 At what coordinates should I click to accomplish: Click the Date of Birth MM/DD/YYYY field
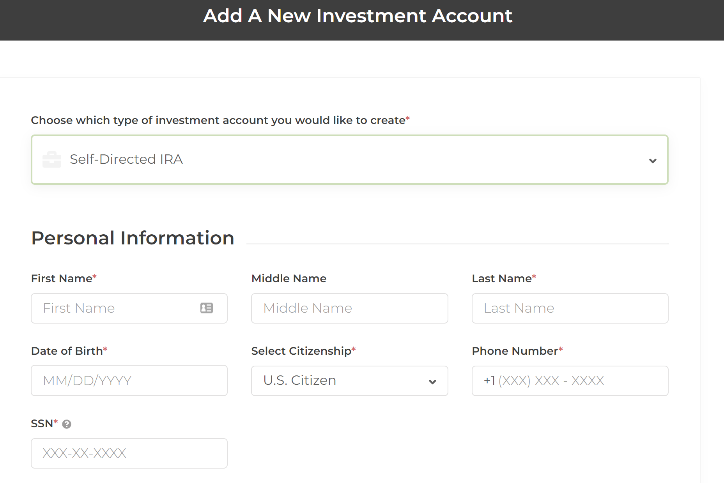click(129, 380)
